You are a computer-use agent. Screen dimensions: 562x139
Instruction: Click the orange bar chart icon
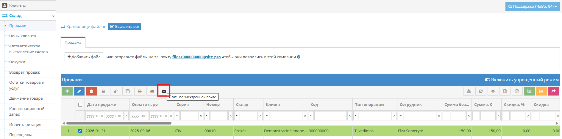541,91
